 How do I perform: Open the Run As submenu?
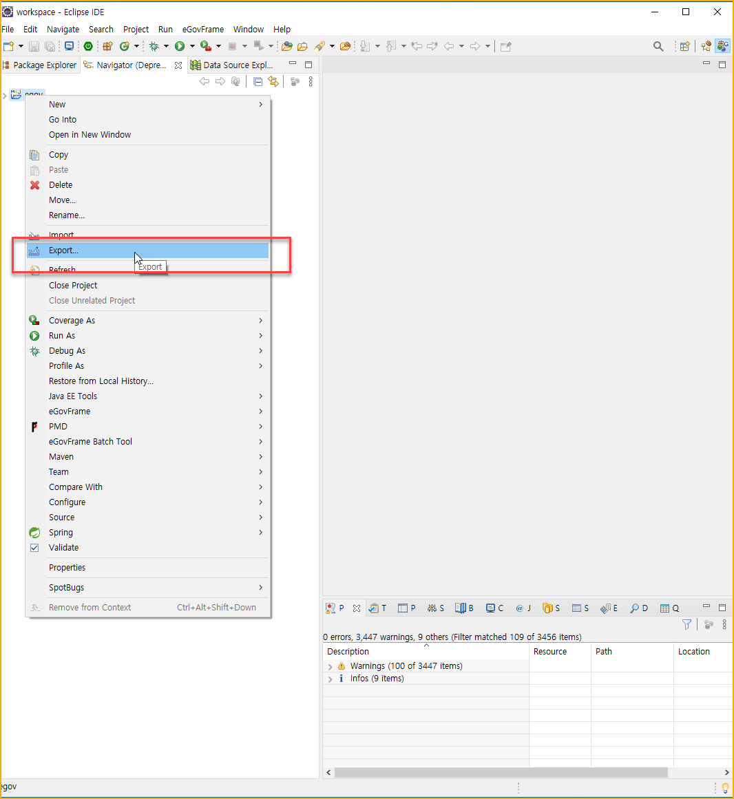pos(149,336)
